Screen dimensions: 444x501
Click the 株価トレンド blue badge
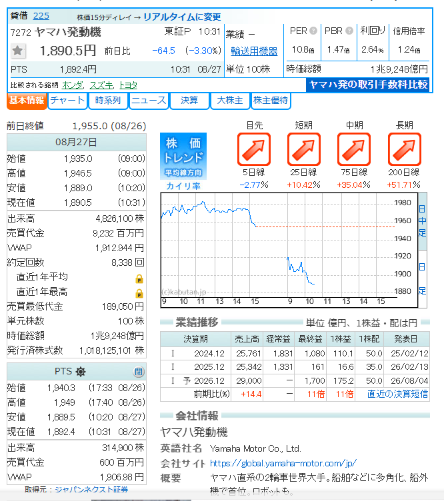click(x=183, y=156)
